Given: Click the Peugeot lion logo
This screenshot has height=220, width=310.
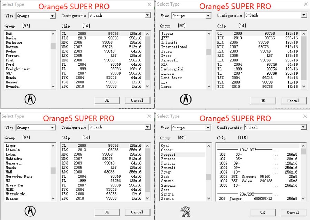Looking at the screenshot, I should (x=186, y=211).
